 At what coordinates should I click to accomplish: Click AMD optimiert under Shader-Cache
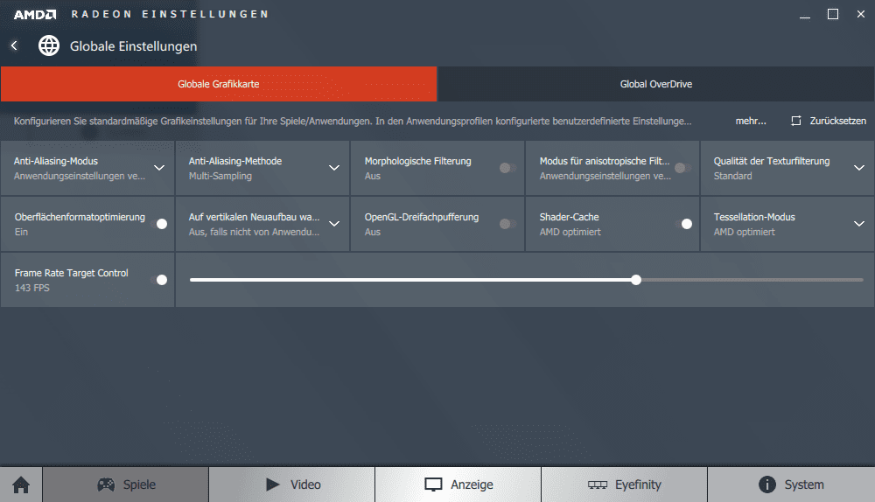click(x=570, y=232)
